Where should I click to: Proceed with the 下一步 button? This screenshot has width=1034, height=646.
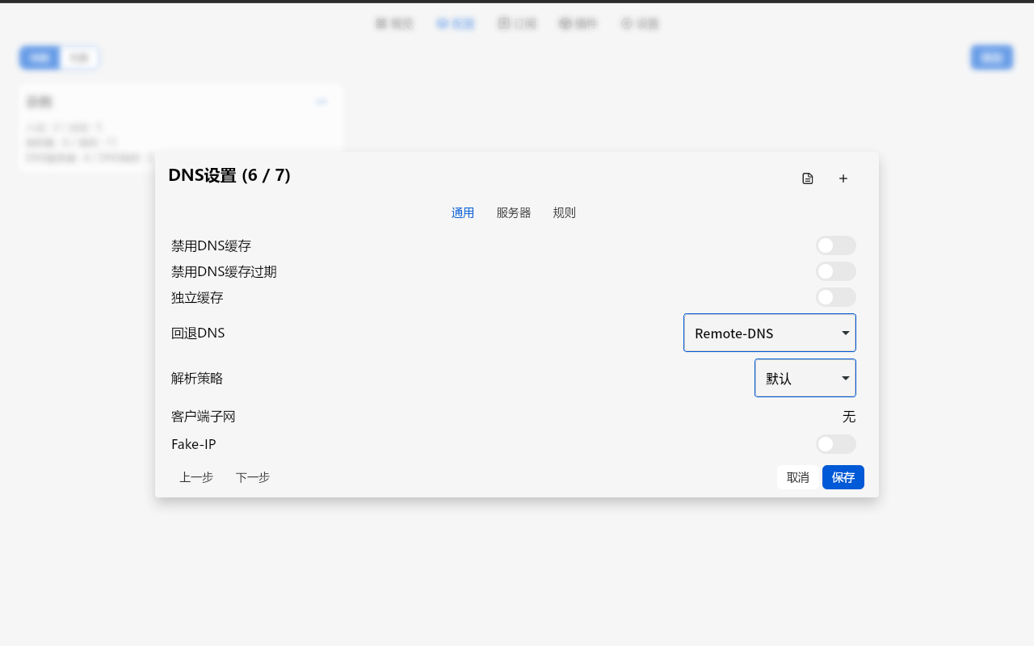tap(253, 477)
